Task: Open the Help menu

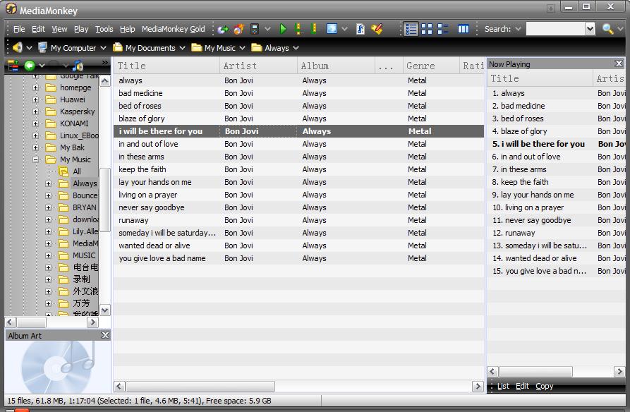Action: pos(128,29)
